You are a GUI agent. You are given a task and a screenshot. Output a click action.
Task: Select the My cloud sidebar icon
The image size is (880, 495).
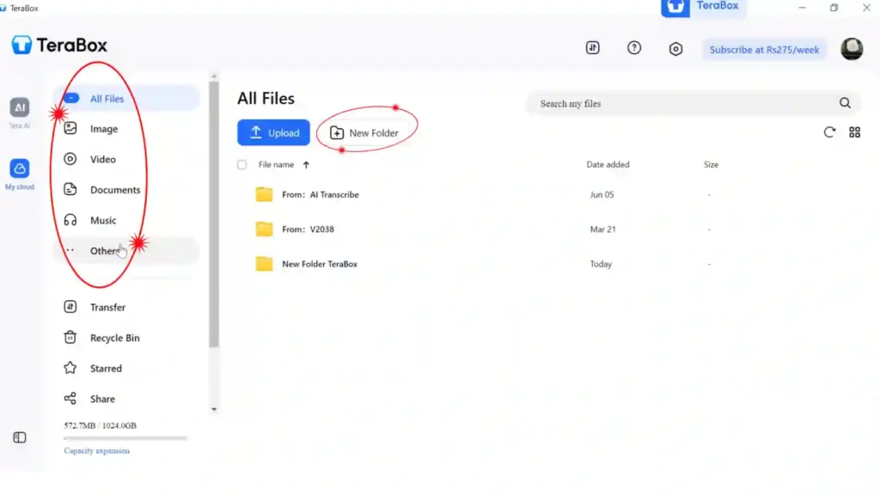click(x=20, y=168)
